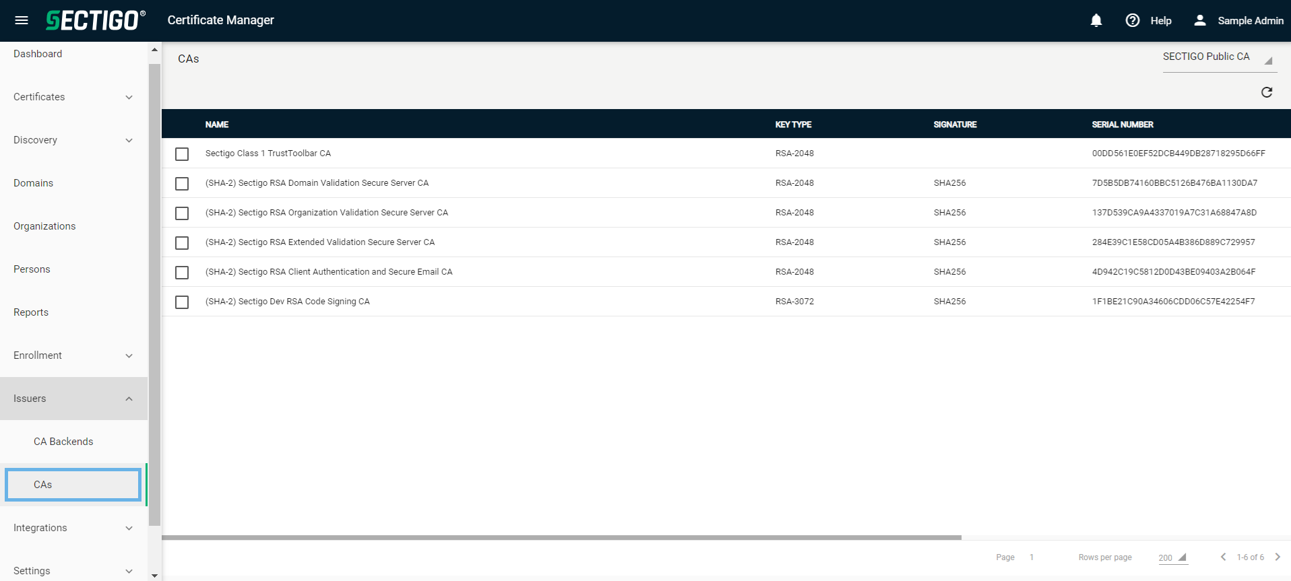Tick the Dev RSA Code Signing CA checkbox

click(x=182, y=302)
